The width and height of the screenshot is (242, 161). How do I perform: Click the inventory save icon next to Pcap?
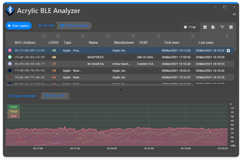tap(205, 27)
